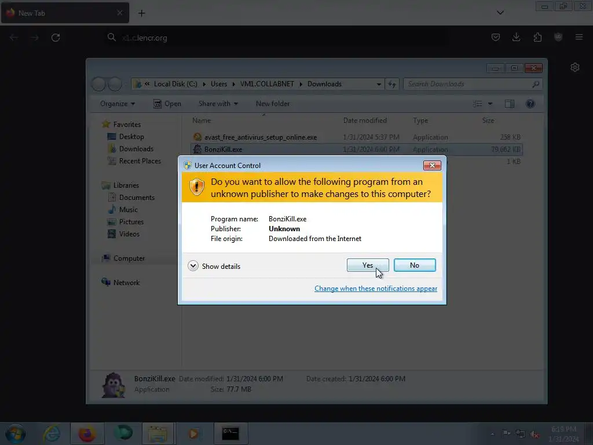Open Firefox extensions puzzle icon

pyautogui.click(x=537, y=37)
